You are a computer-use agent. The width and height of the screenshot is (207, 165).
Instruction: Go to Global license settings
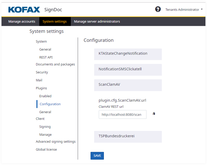coord(46,150)
